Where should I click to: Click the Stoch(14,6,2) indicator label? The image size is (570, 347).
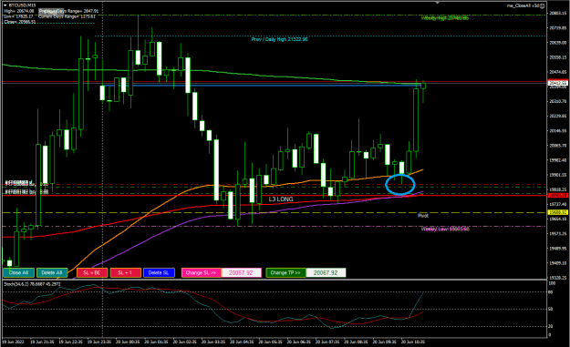[32, 284]
